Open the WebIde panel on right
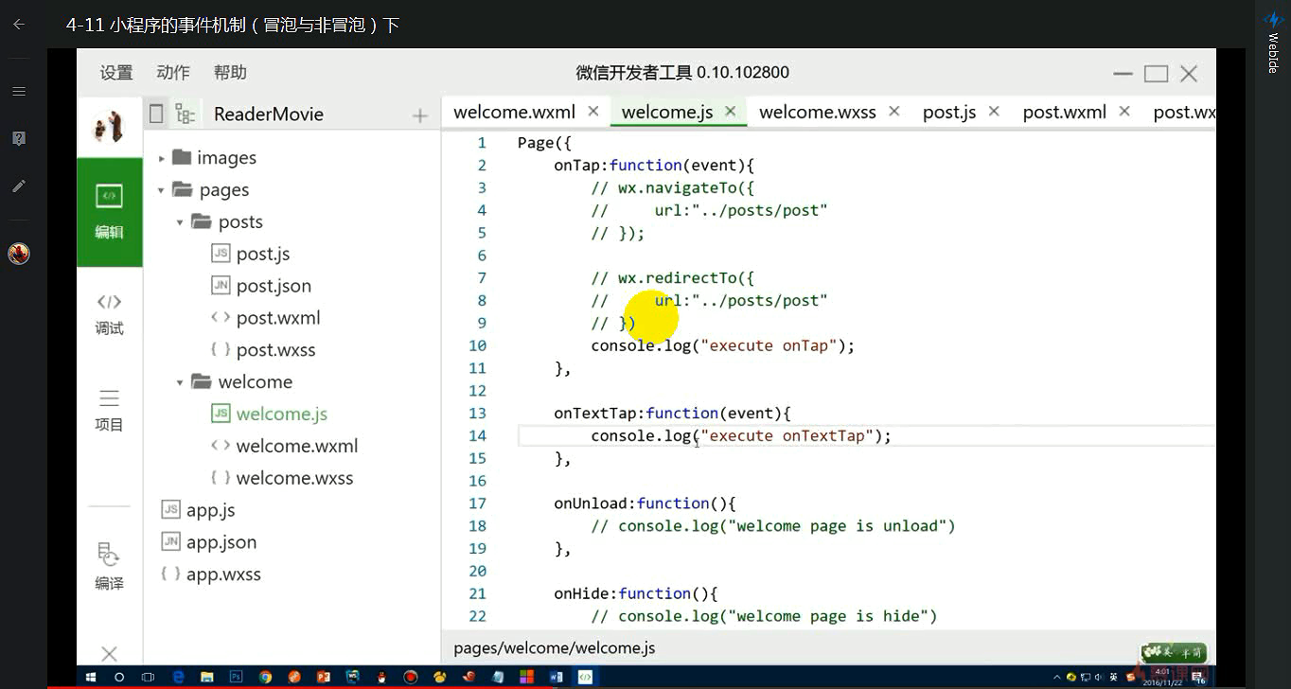The width and height of the screenshot is (1291, 689). pyautogui.click(x=1273, y=43)
